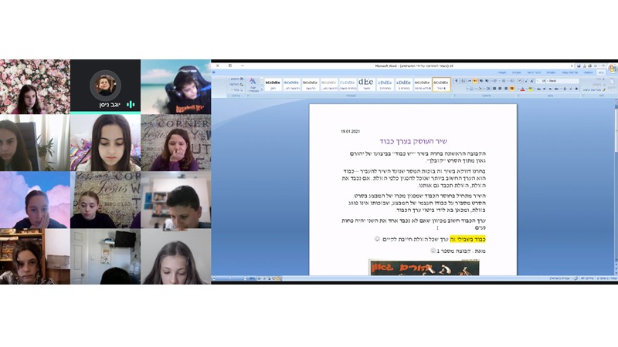Switch to the Review (סקירה) tab
The image size is (618, 347).
[x=516, y=72]
